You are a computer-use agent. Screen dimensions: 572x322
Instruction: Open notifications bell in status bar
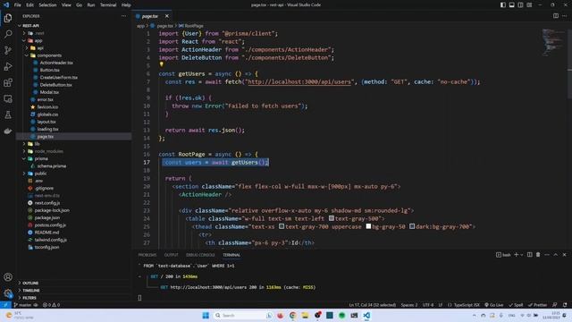coord(565,305)
